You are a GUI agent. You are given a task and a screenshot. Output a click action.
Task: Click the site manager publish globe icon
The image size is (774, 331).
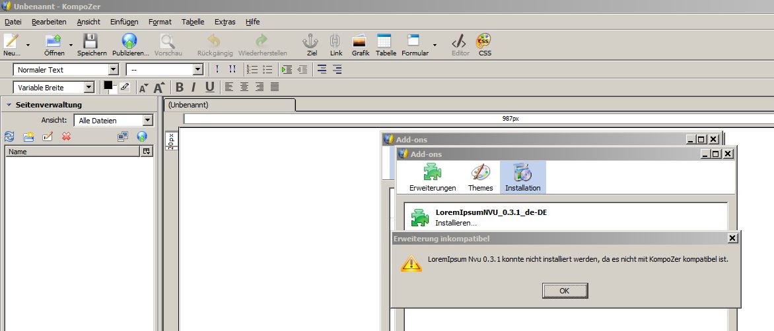point(142,137)
